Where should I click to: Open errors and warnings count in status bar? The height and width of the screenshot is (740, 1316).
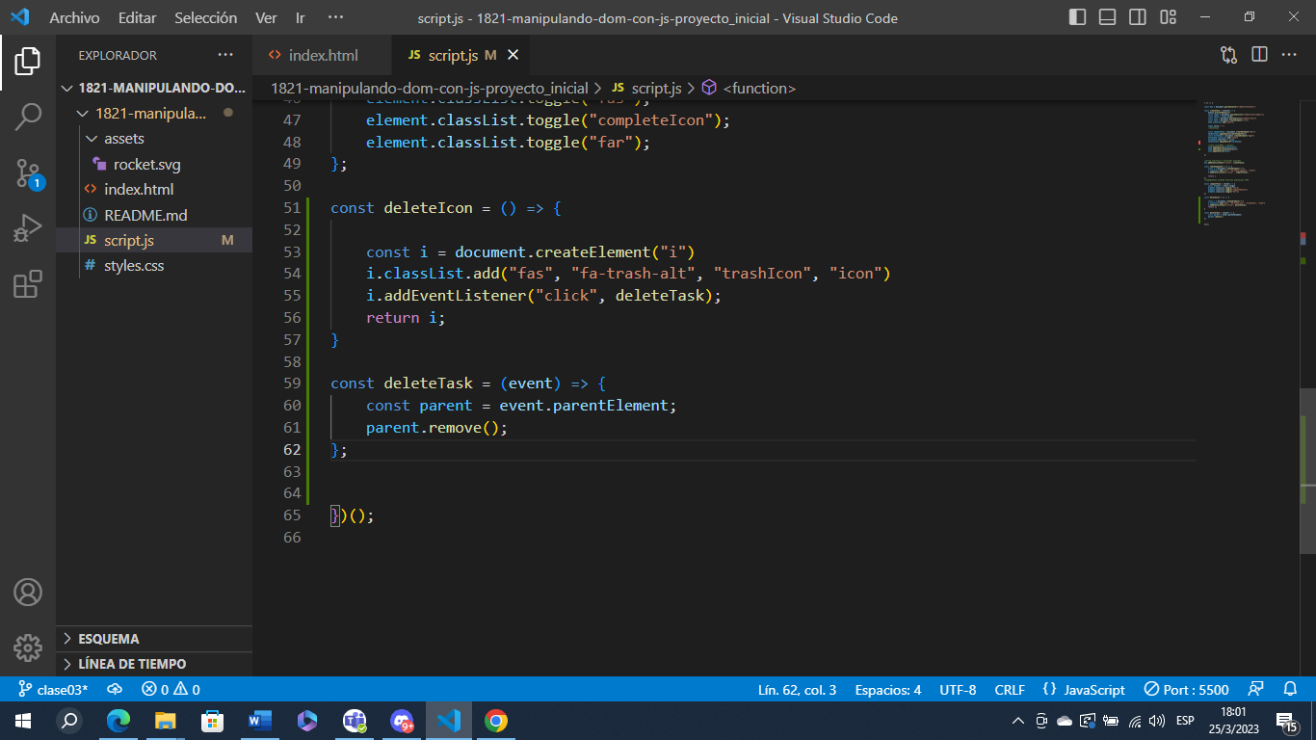(171, 690)
